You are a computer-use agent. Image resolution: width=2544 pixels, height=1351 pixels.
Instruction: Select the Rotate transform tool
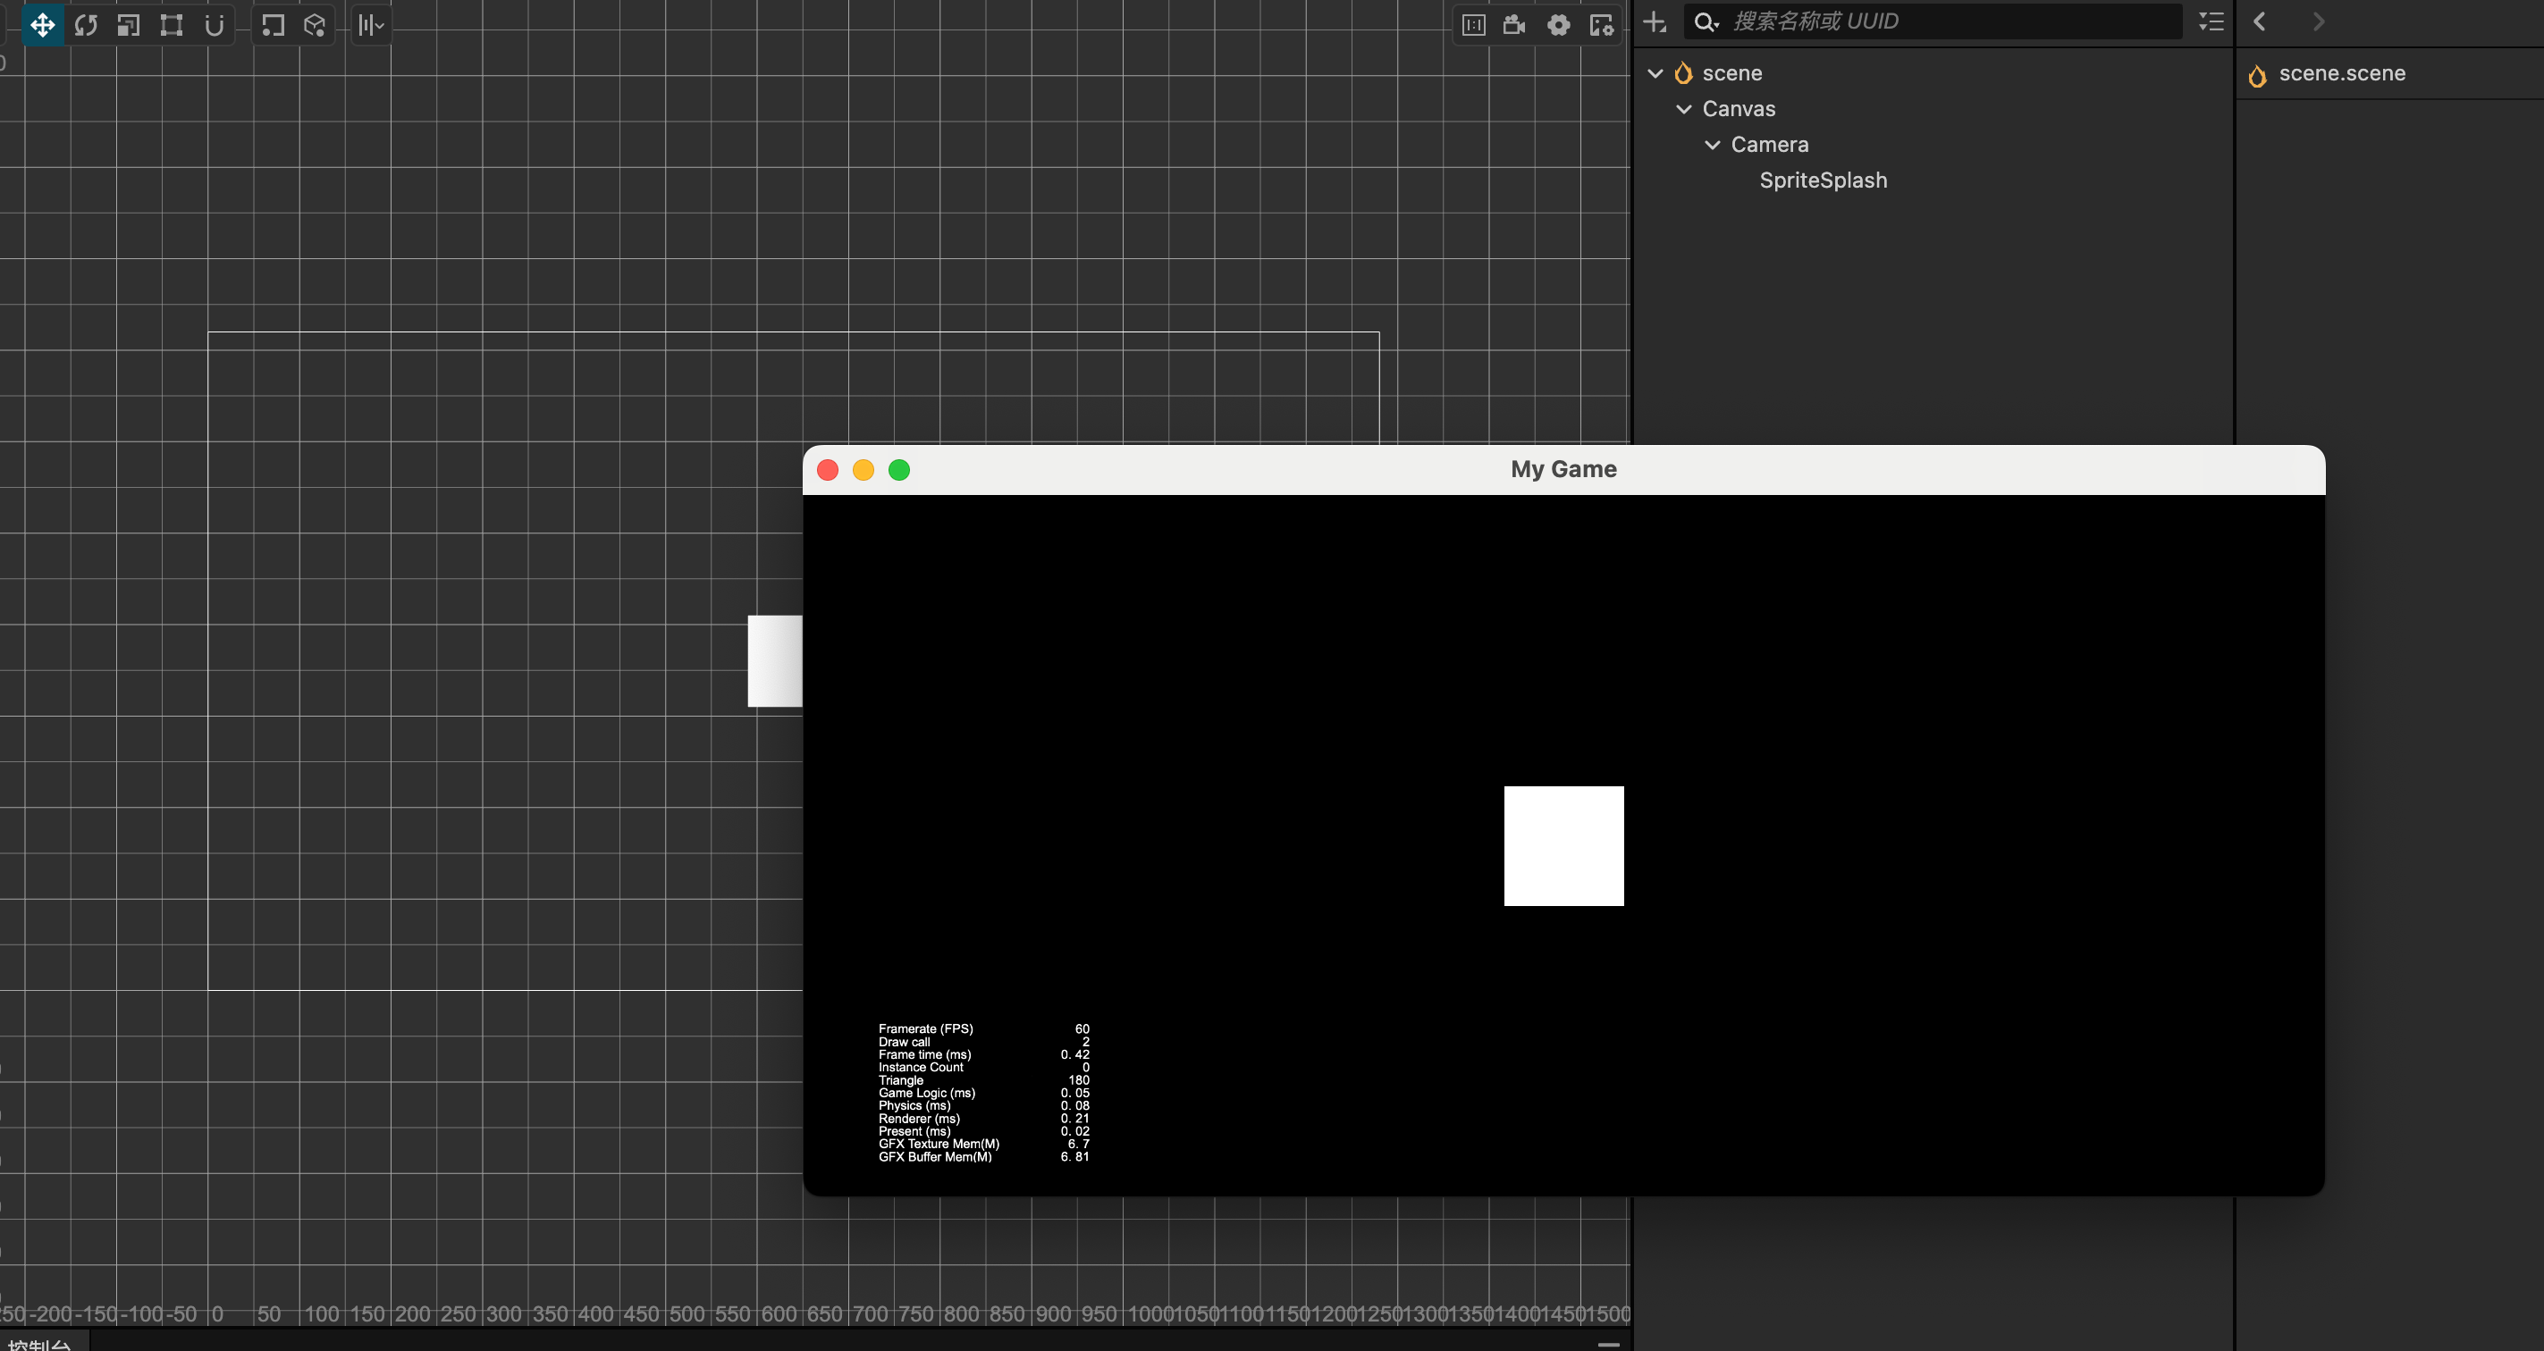click(x=86, y=25)
